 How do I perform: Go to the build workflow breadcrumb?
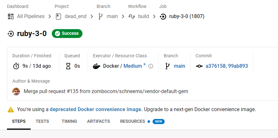[x=143, y=16]
